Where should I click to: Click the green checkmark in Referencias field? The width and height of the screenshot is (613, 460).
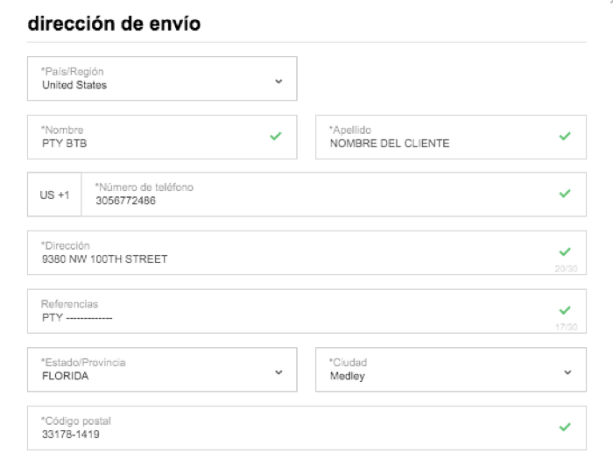coord(565,310)
